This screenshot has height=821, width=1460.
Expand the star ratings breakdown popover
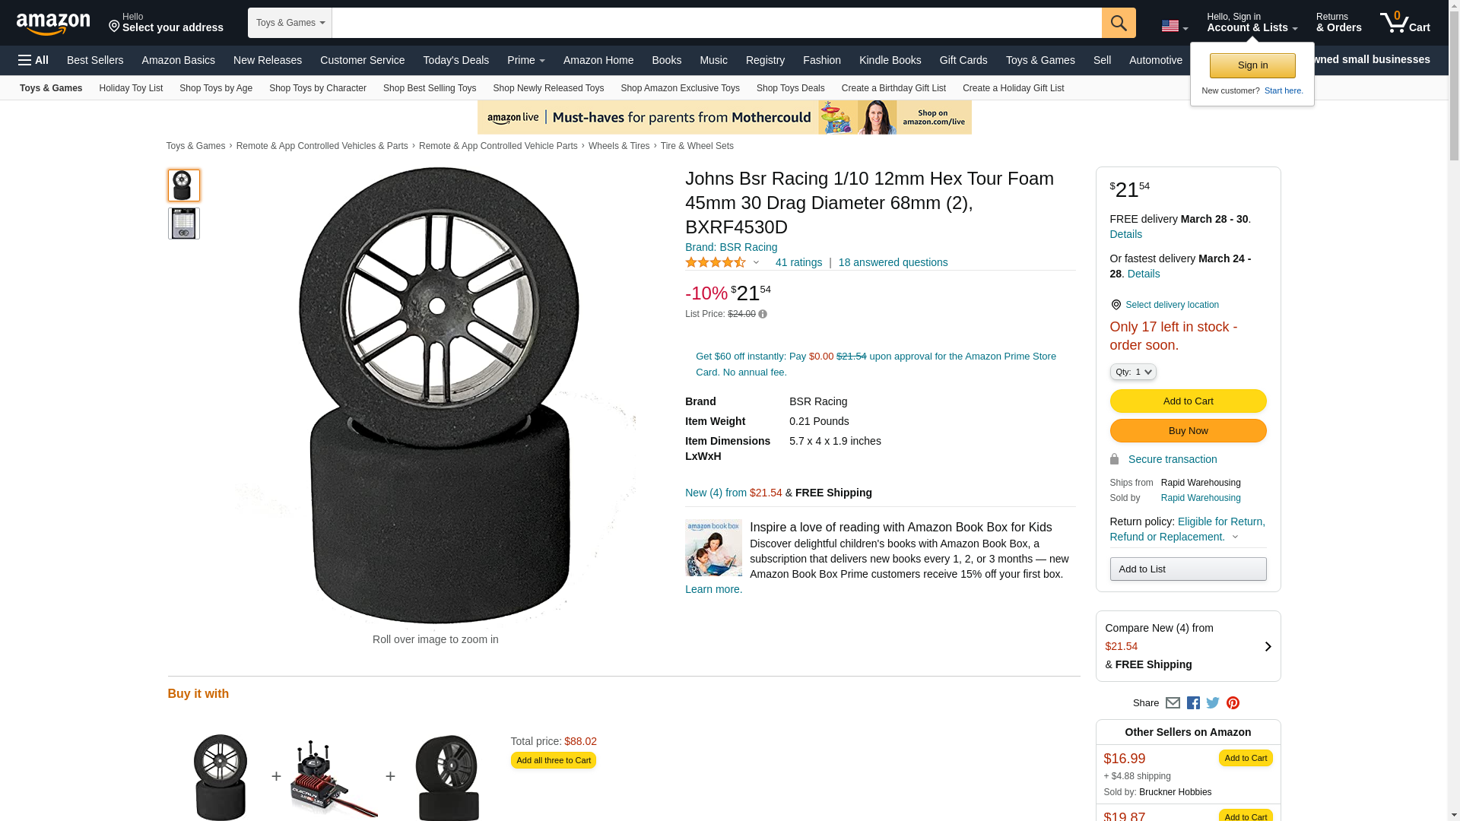click(755, 263)
